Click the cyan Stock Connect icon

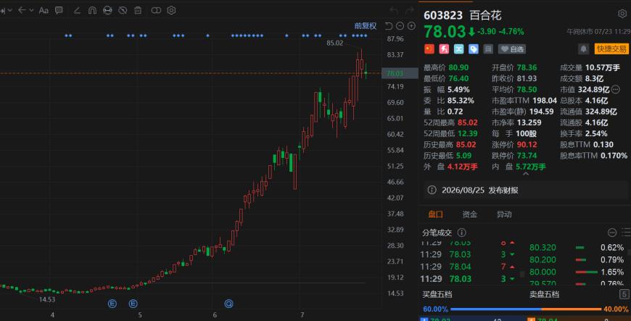459,49
